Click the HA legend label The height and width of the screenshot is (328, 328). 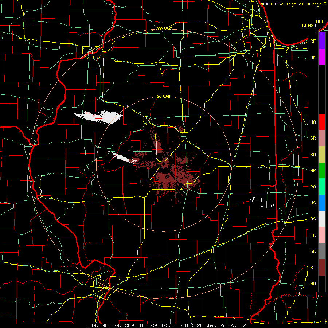[313, 122]
